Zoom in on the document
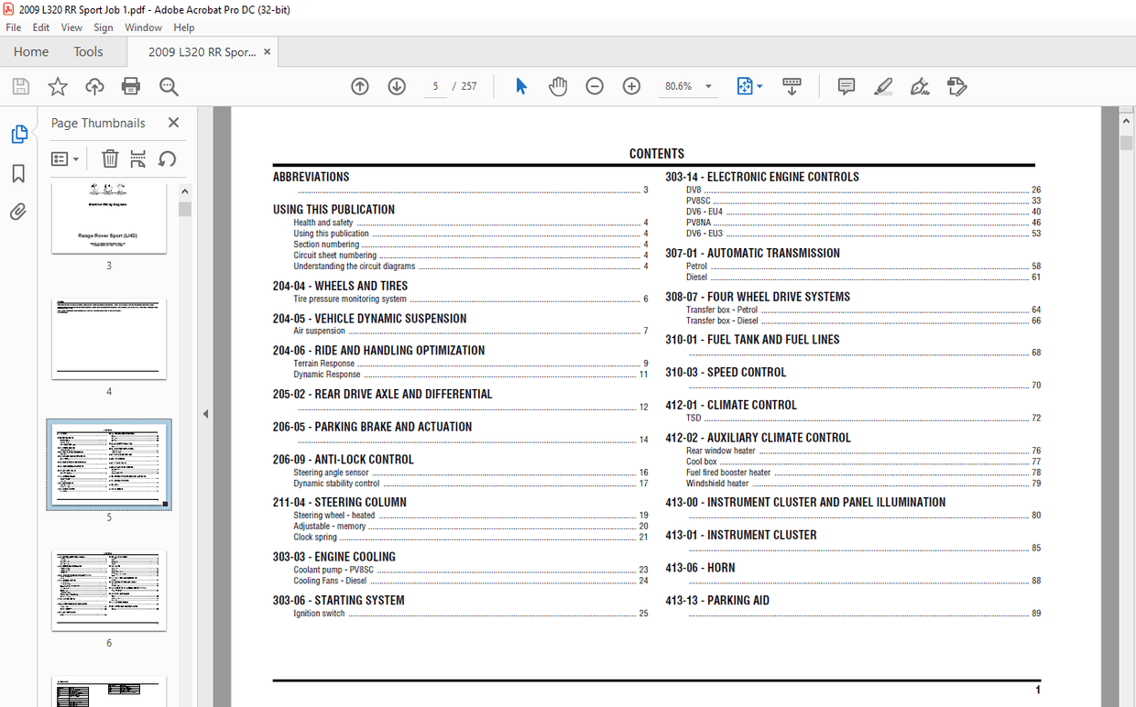This screenshot has height=707, width=1136. coord(631,85)
